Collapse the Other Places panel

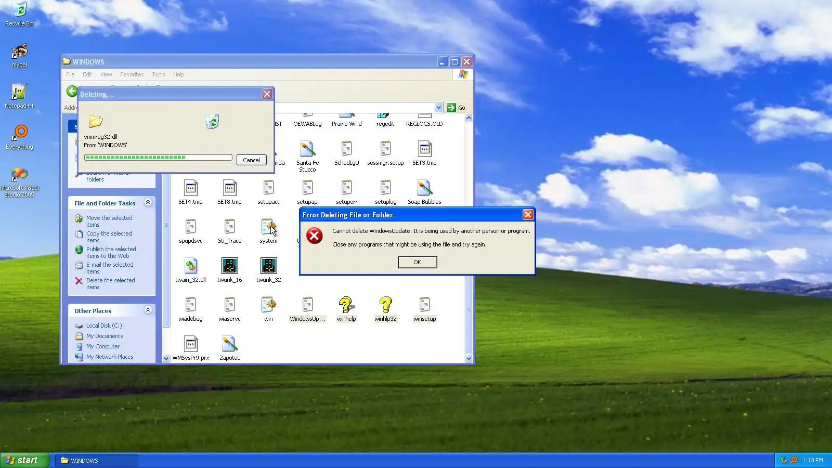point(148,310)
